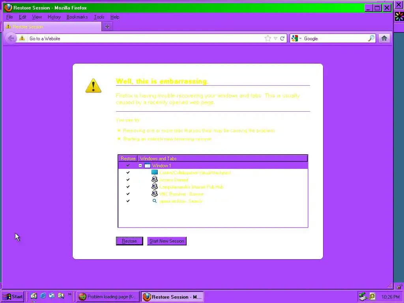
Task: Open the Windows Start menu
Action: (13, 297)
